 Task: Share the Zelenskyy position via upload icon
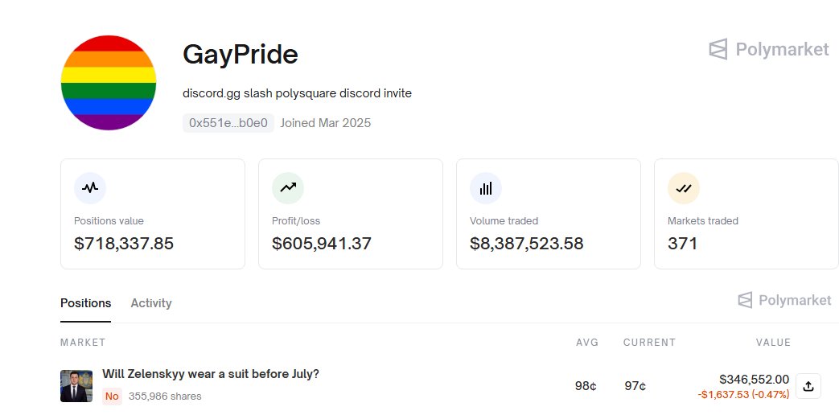click(808, 386)
